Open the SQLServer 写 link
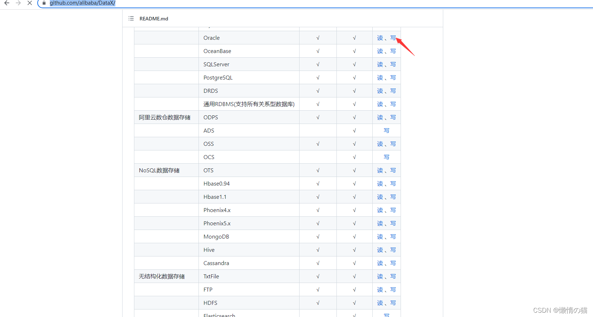The height and width of the screenshot is (317, 593). coord(393,64)
